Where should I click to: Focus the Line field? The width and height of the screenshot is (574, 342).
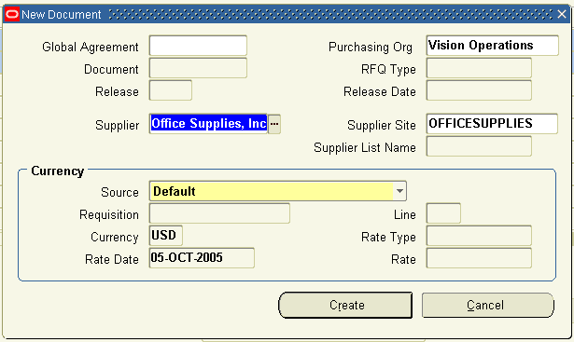(x=443, y=213)
